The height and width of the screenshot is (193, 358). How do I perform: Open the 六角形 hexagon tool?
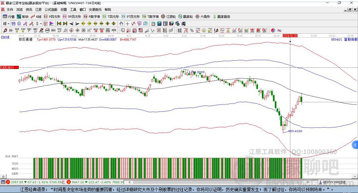pyautogui.click(x=202, y=16)
